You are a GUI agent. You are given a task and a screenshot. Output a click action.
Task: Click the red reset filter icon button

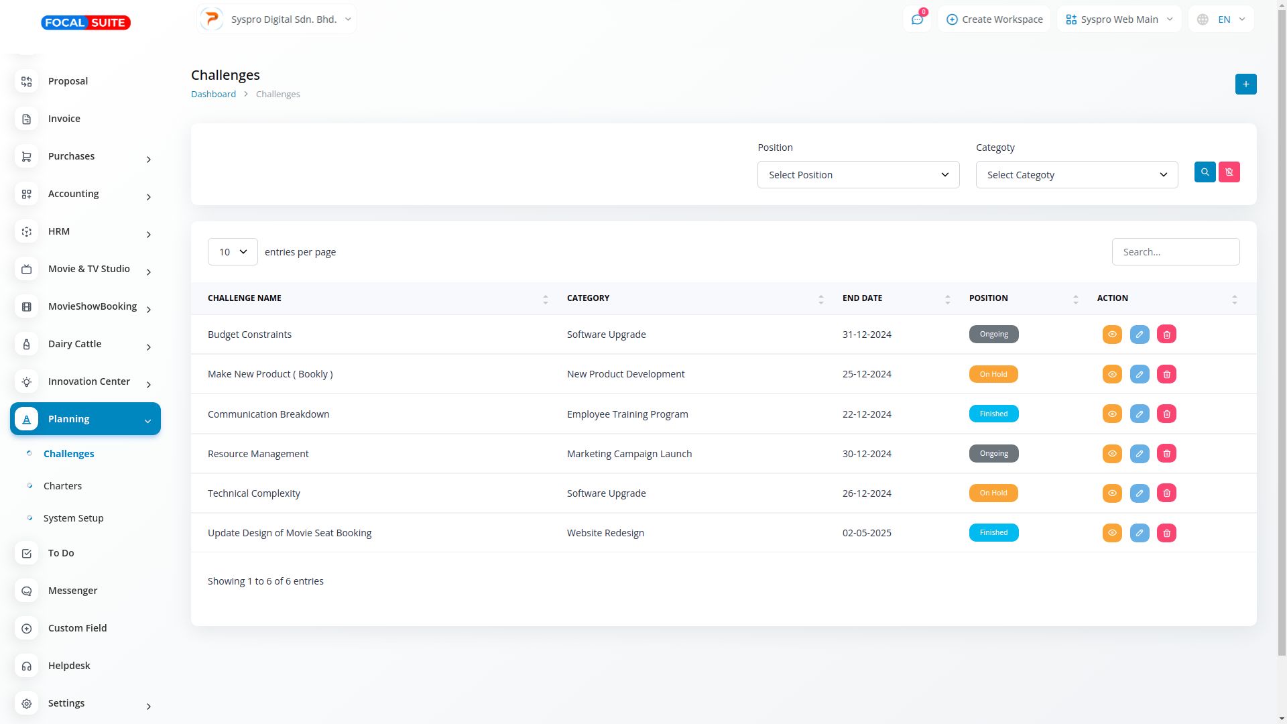coord(1229,172)
